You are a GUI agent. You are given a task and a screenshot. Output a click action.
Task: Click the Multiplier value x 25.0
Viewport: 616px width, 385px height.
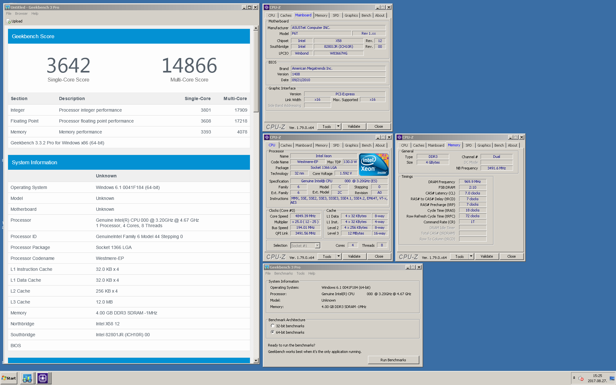pyautogui.click(x=305, y=222)
